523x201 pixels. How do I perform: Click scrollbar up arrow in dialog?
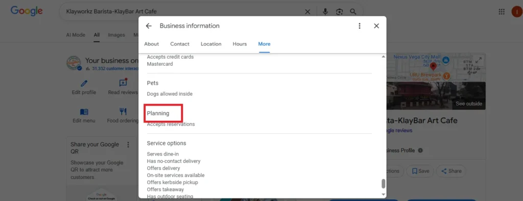(x=383, y=57)
